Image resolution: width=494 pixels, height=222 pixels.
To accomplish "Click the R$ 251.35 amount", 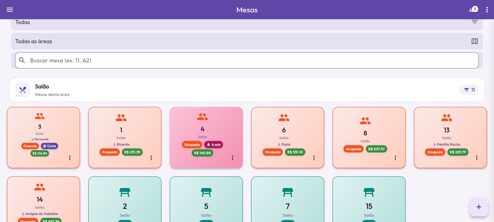I will point(132,152).
